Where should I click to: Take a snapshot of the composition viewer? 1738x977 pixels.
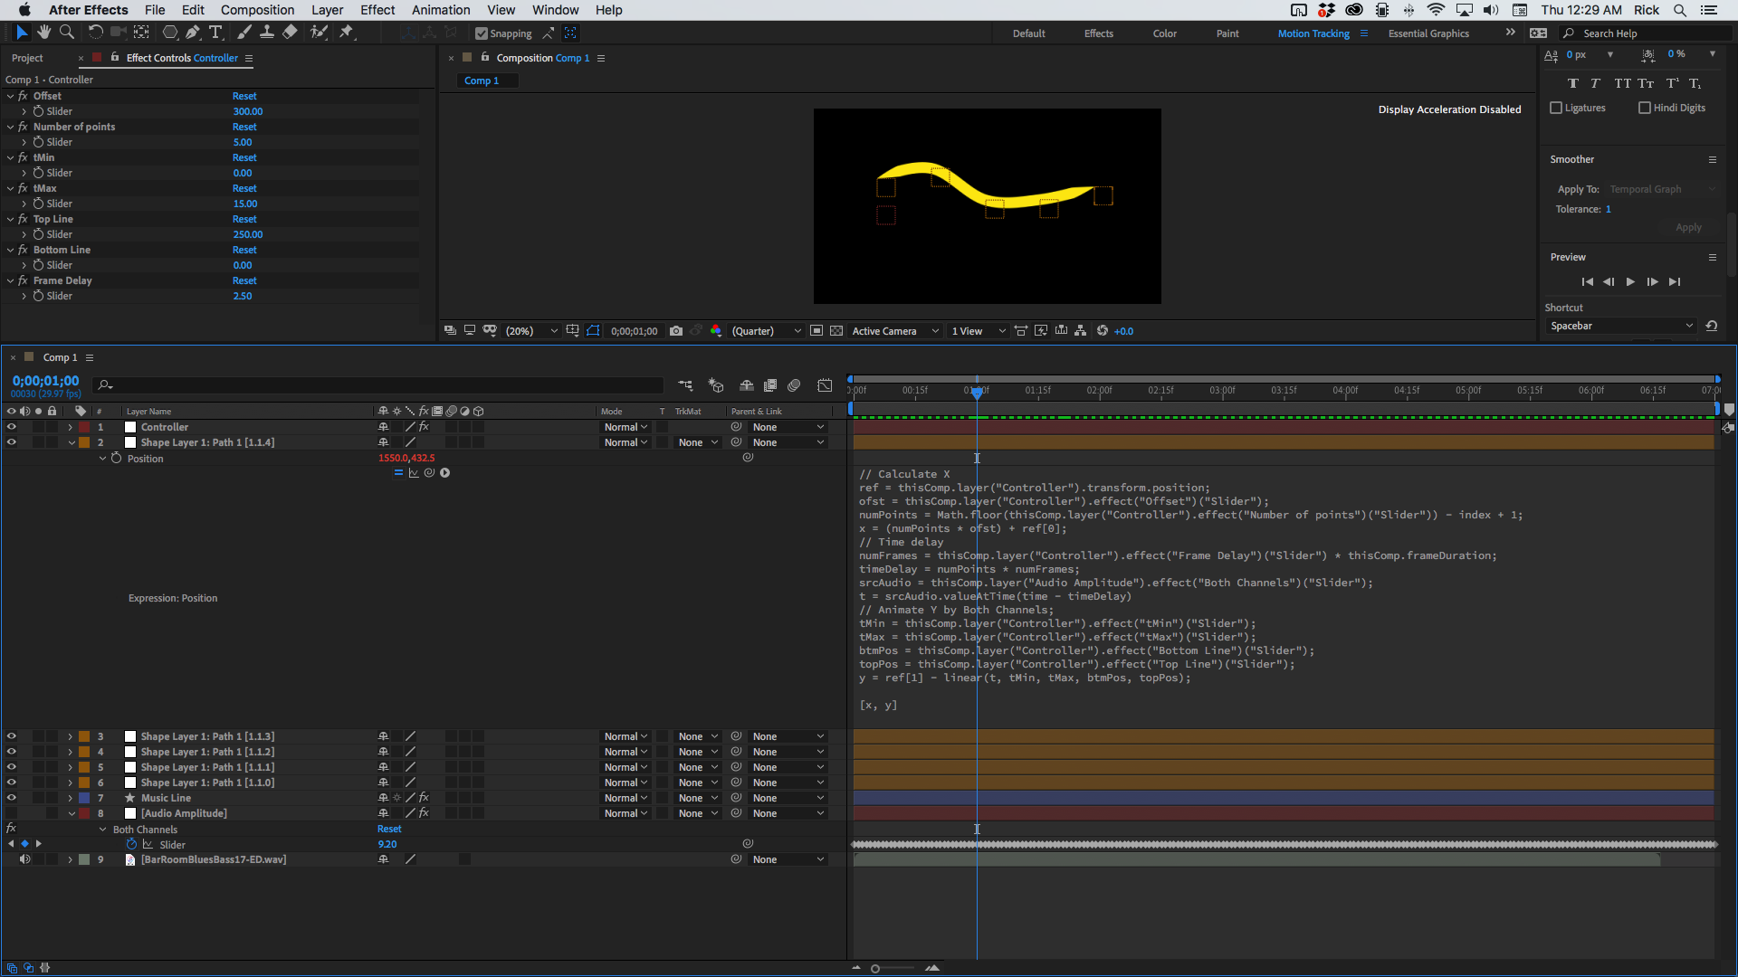676,331
